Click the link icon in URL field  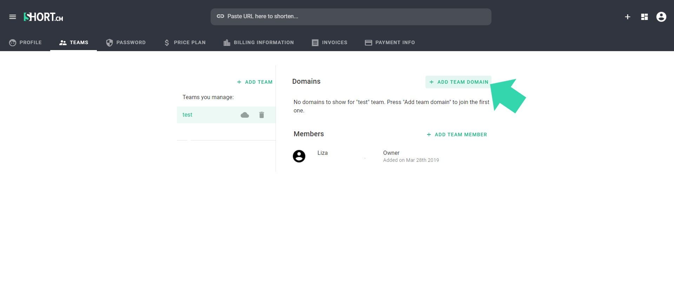tap(220, 16)
